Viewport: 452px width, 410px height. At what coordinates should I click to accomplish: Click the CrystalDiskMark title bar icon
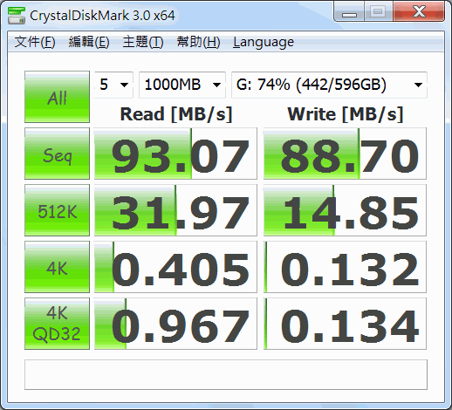(x=17, y=15)
